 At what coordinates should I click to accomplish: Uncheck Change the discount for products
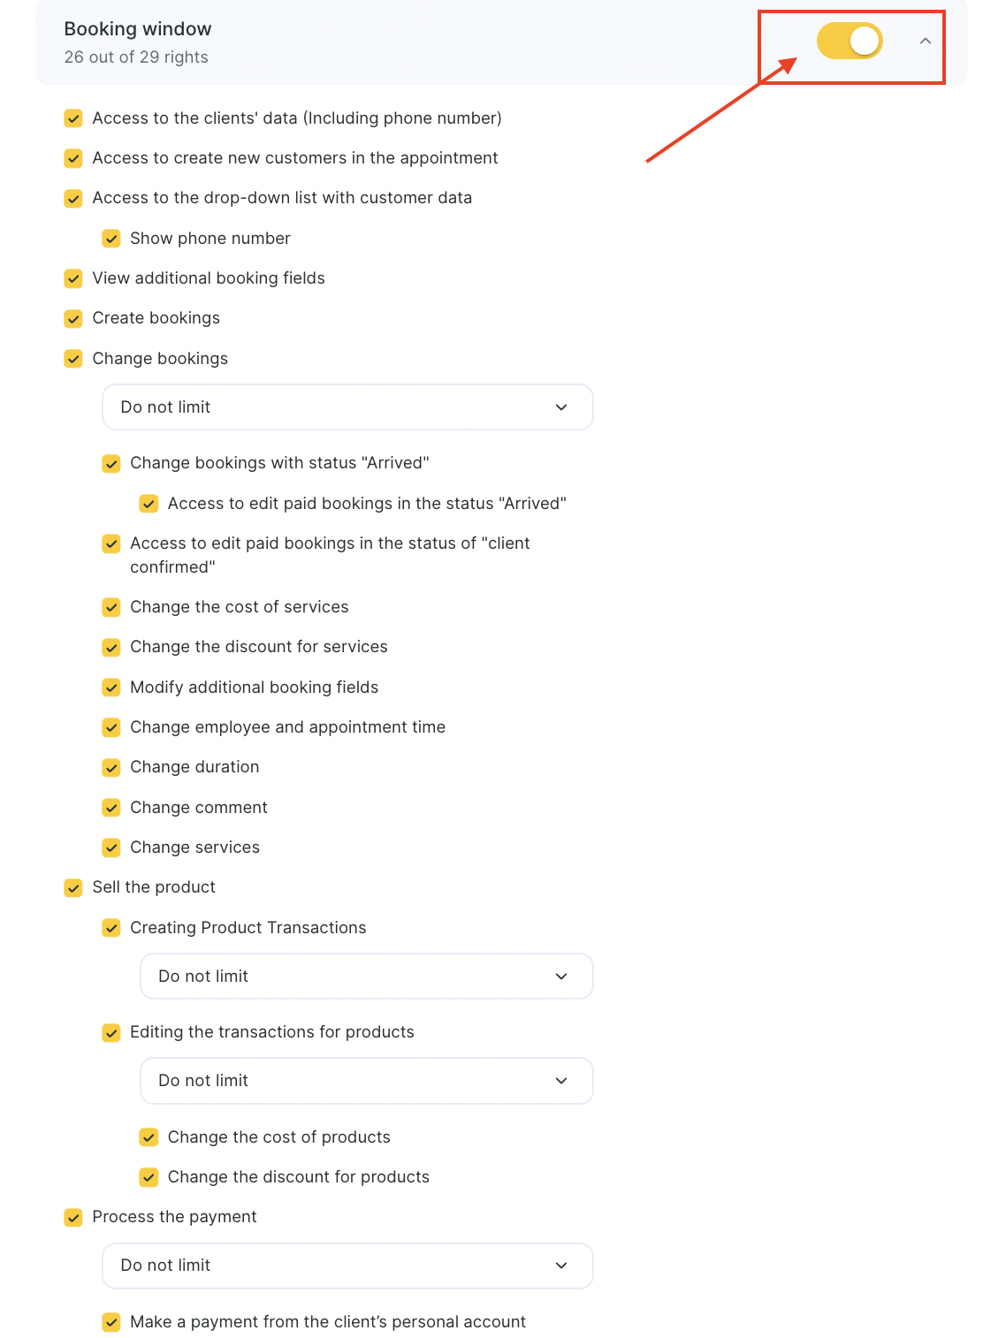[149, 1177]
